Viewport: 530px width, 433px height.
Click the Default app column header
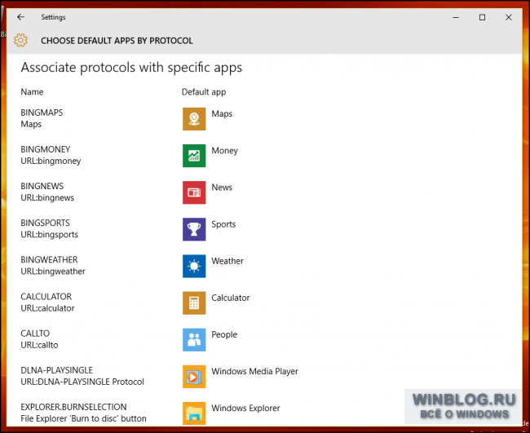204,92
